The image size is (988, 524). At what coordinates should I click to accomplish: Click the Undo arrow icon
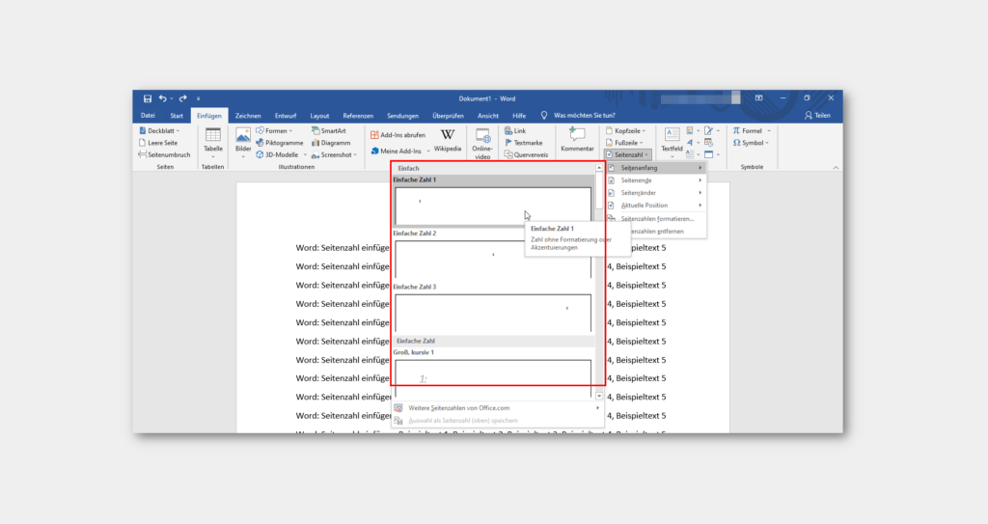(162, 98)
